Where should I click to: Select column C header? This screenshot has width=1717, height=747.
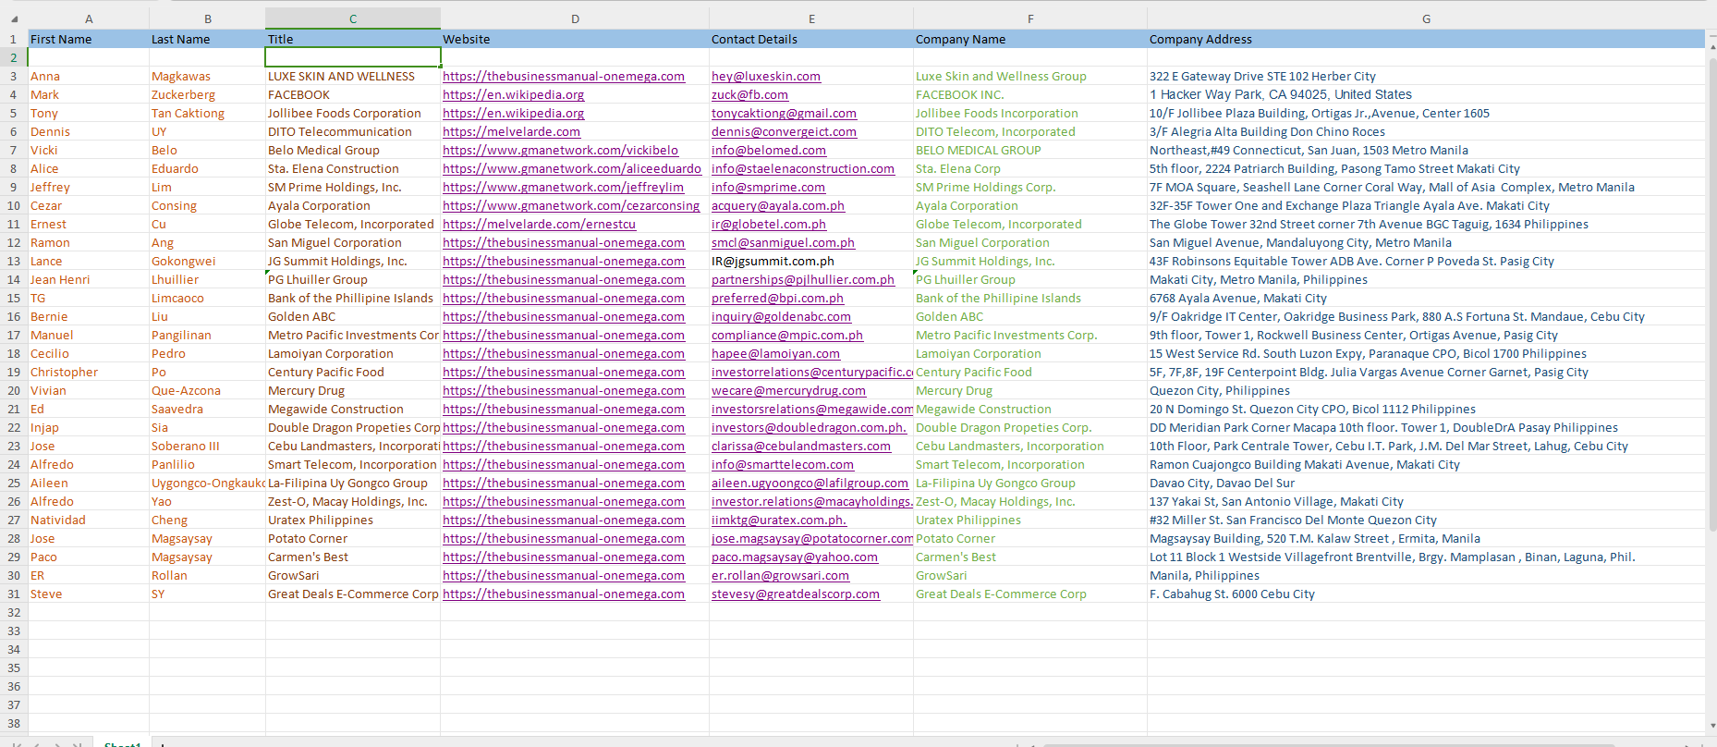pos(353,18)
